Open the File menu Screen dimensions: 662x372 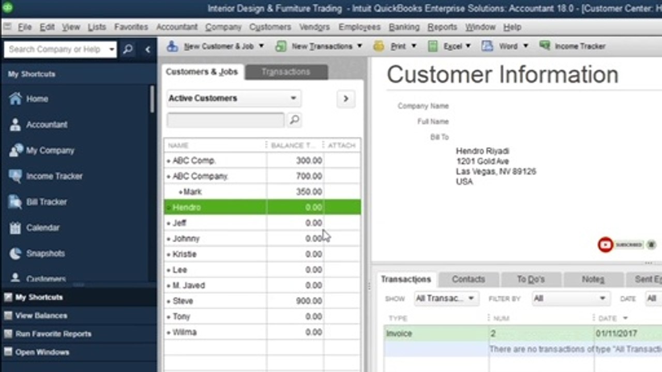24,27
